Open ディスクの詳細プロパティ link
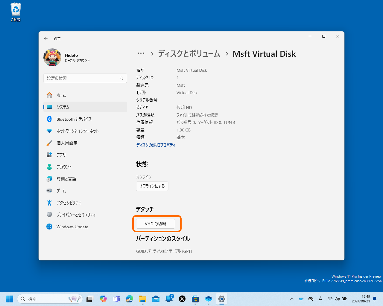The height and width of the screenshot is (306, 383). click(x=156, y=145)
